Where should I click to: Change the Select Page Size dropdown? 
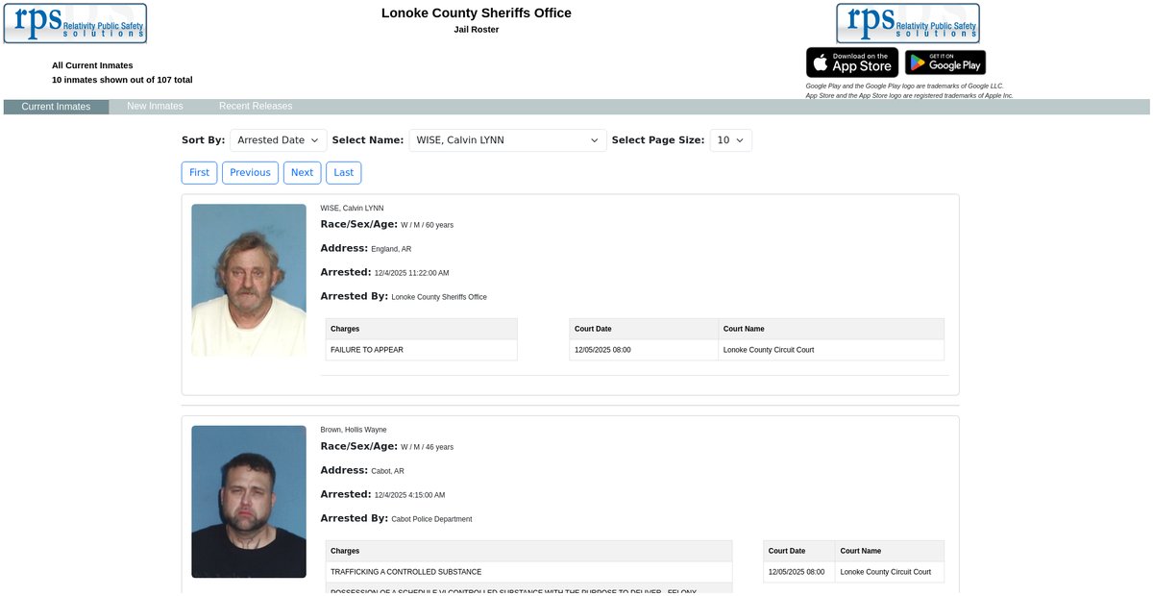[730, 140]
